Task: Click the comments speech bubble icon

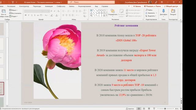Action: pos(129,6)
